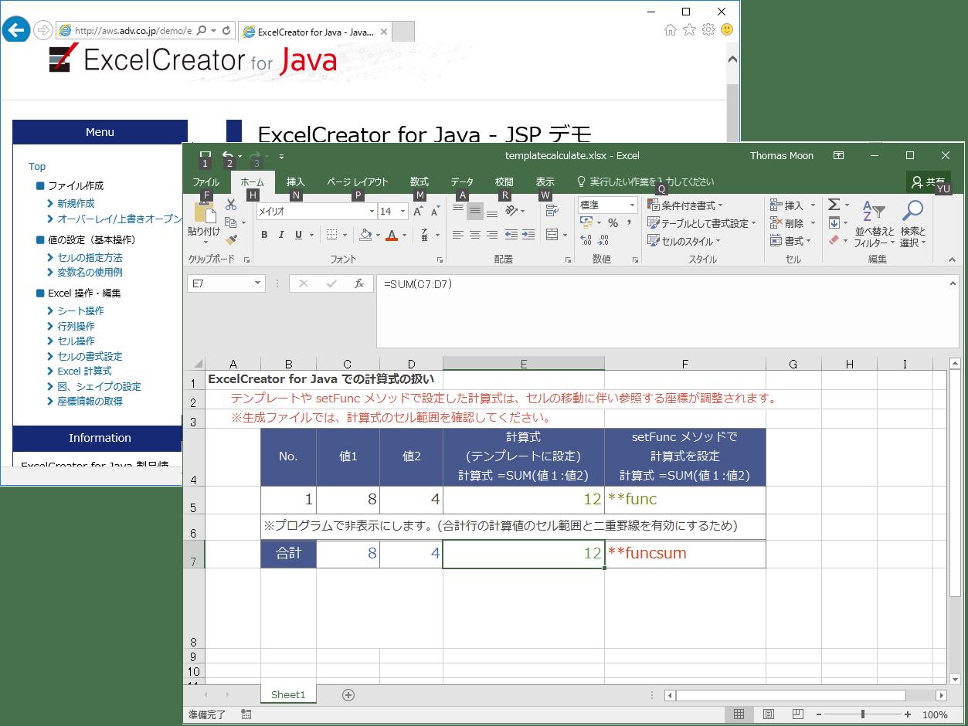Switch to the 校閲 tab
Image resolution: width=968 pixels, height=726 pixels.
(x=504, y=182)
